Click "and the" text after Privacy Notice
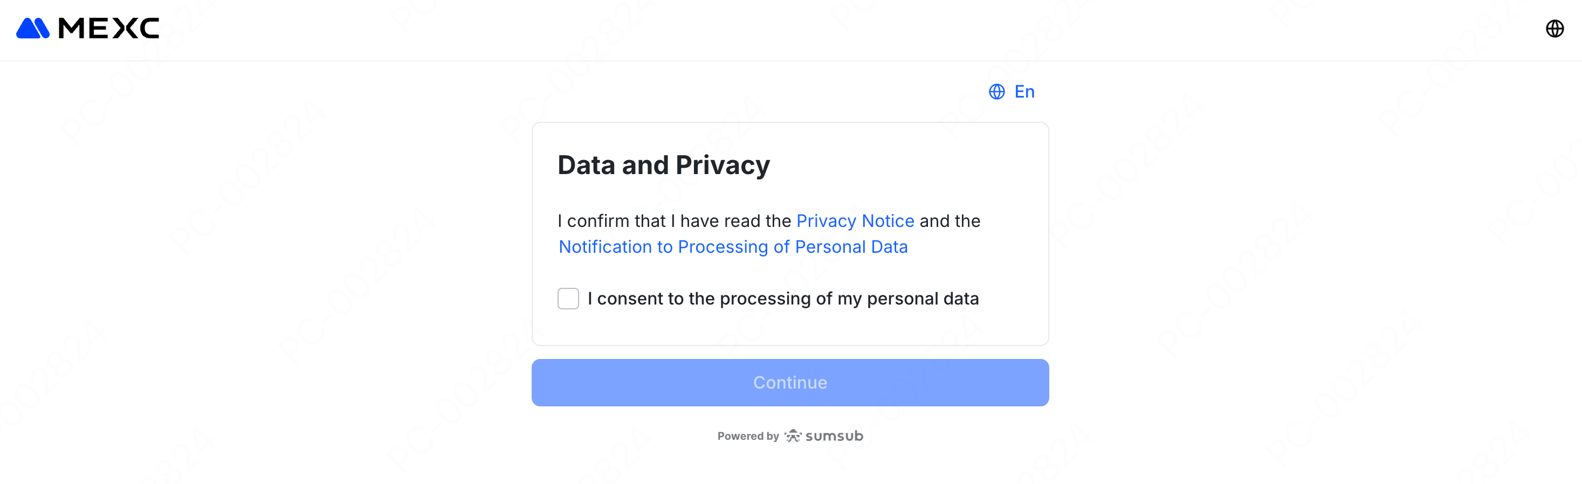This screenshot has width=1582, height=484. [x=950, y=220]
